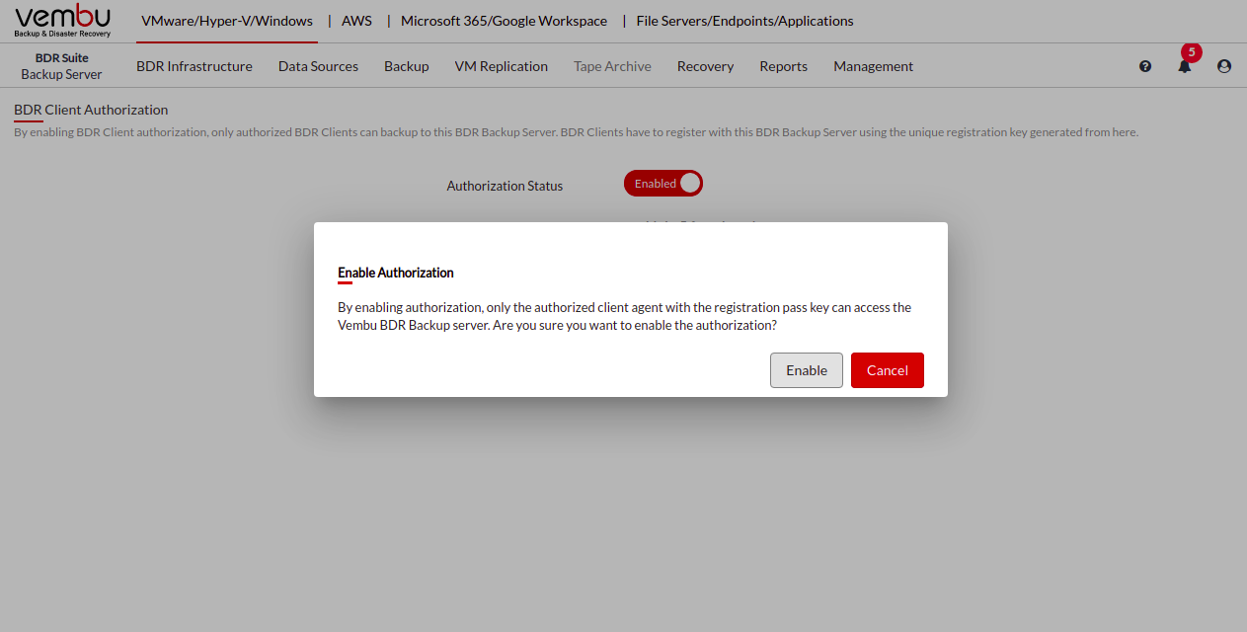Toggle the Authorization Status Enabled switch
The width and height of the screenshot is (1247, 632).
point(662,184)
